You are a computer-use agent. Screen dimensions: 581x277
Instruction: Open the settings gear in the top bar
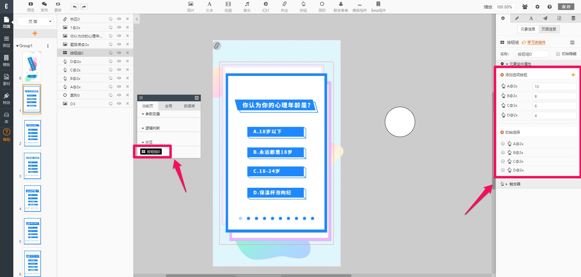click(x=537, y=7)
